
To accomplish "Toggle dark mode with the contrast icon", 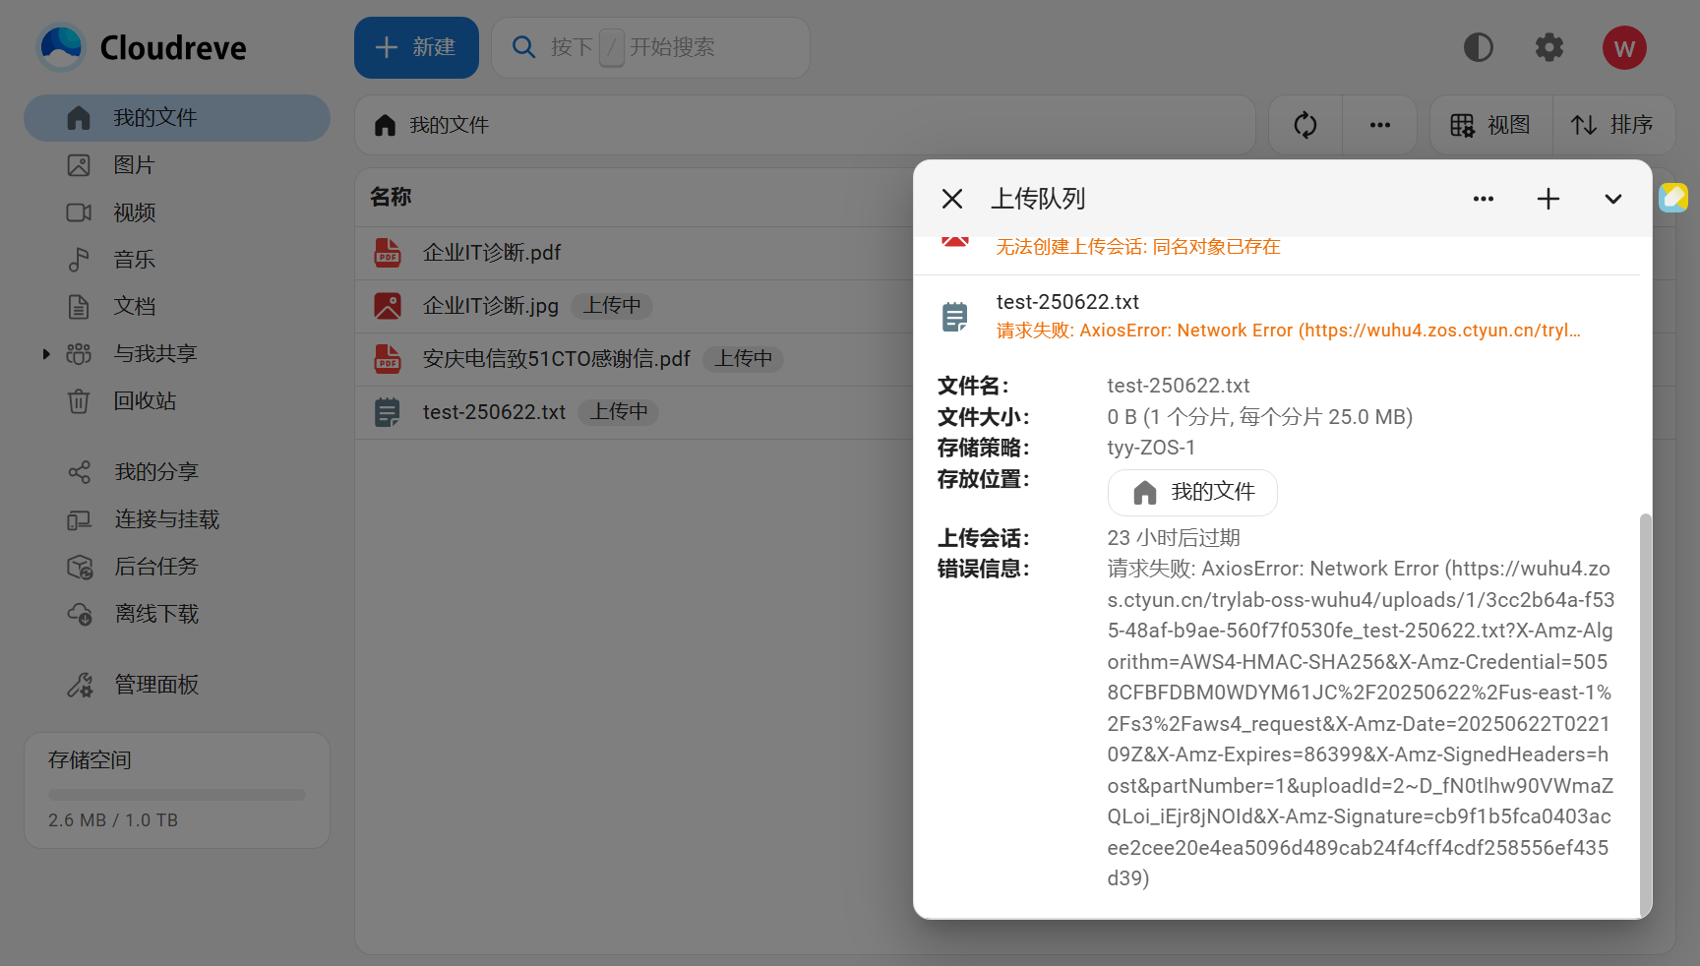I will (x=1478, y=47).
